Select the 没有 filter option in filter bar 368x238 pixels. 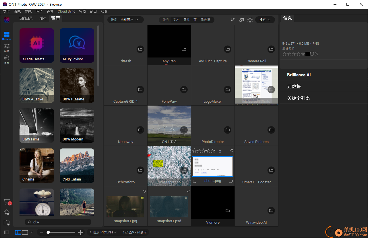pos(166,20)
